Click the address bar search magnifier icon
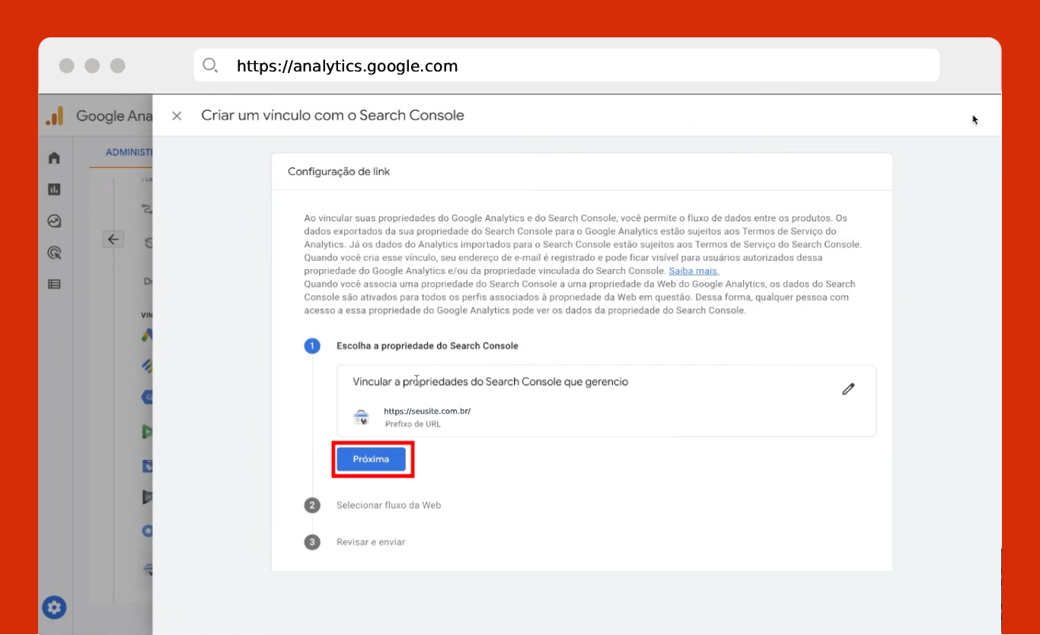 click(x=210, y=65)
